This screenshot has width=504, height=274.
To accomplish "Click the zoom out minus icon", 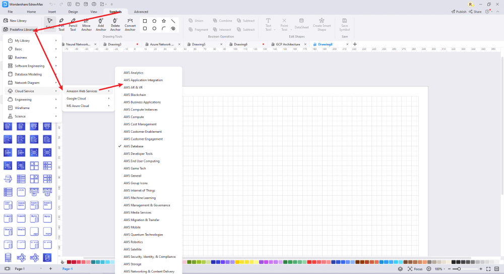I will point(450,269).
